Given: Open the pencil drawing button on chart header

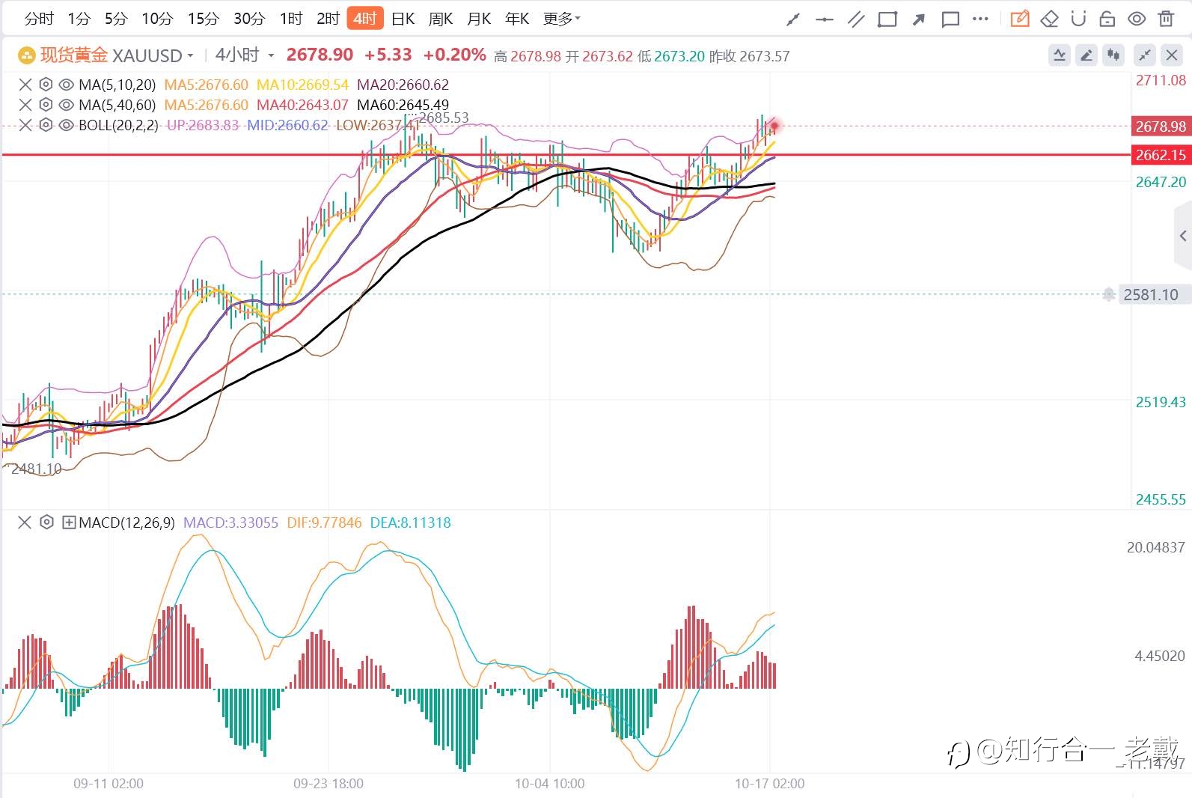Looking at the screenshot, I should pyautogui.click(x=1086, y=55).
